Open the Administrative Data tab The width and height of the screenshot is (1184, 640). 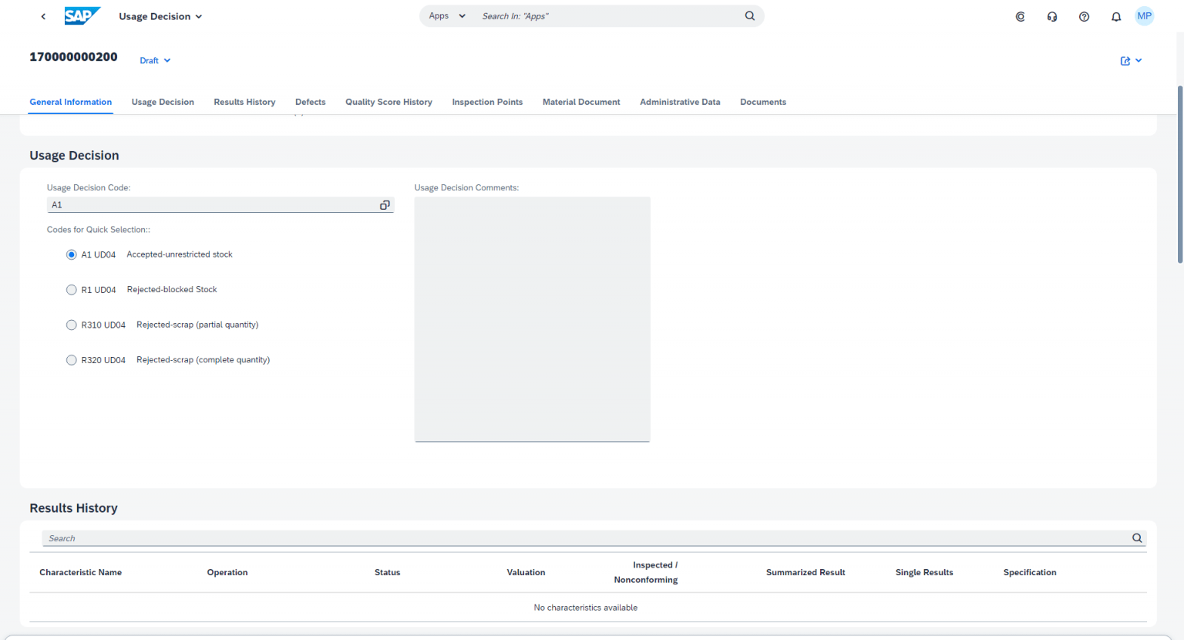pyautogui.click(x=679, y=102)
